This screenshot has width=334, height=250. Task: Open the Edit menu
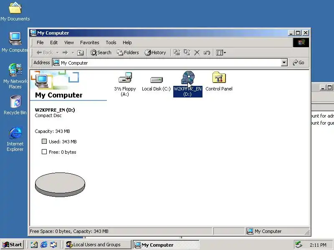pos(54,42)
